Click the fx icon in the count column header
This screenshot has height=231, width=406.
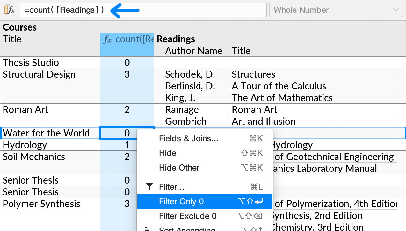(x=107, y=39)
